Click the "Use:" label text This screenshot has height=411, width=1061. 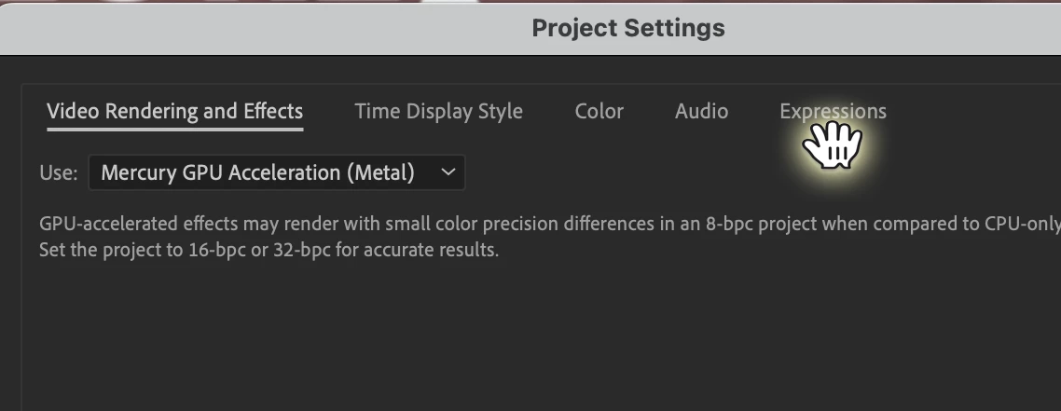(59, 173)
